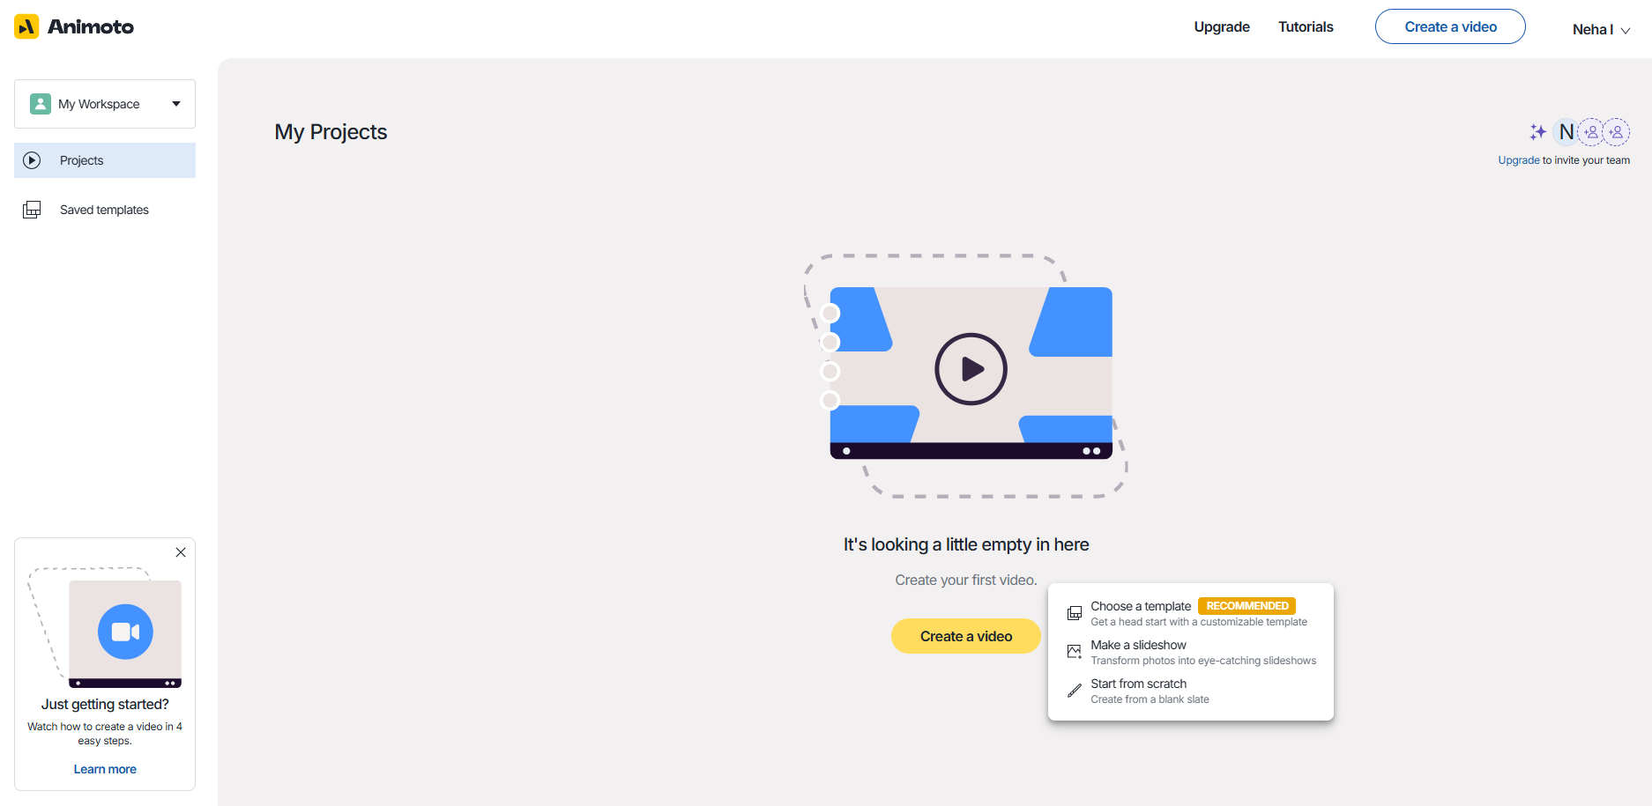Click the Animoto logo icon
Viewport: 1652px width, 806px height.
tap(26, 26)
